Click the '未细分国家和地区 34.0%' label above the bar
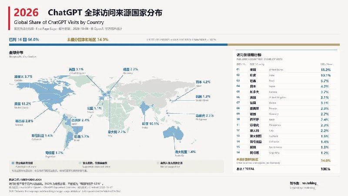 coord(88,40)
